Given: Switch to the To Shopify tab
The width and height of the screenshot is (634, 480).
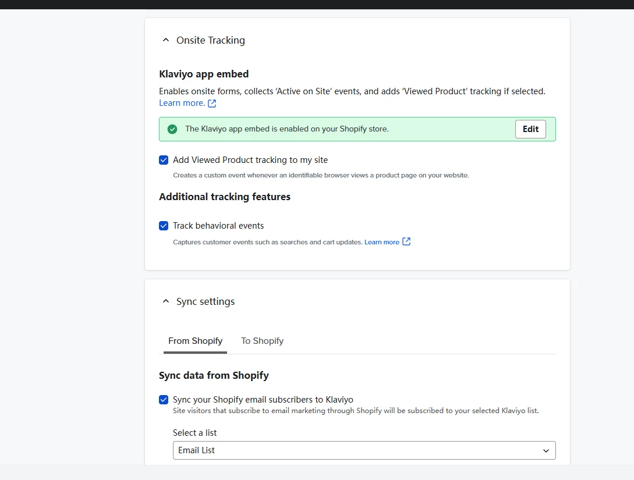Looking at the screenshot, I should pos(263,341).
